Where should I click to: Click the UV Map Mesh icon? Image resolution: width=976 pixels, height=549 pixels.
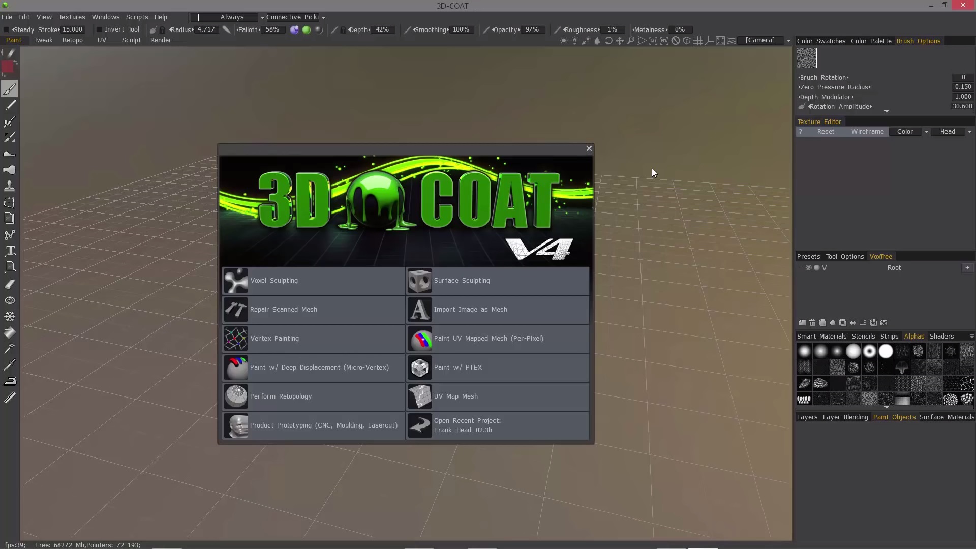[420, 396]
